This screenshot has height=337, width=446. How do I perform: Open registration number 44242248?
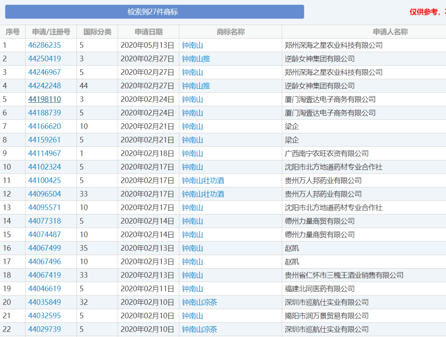tap(44, 86)
